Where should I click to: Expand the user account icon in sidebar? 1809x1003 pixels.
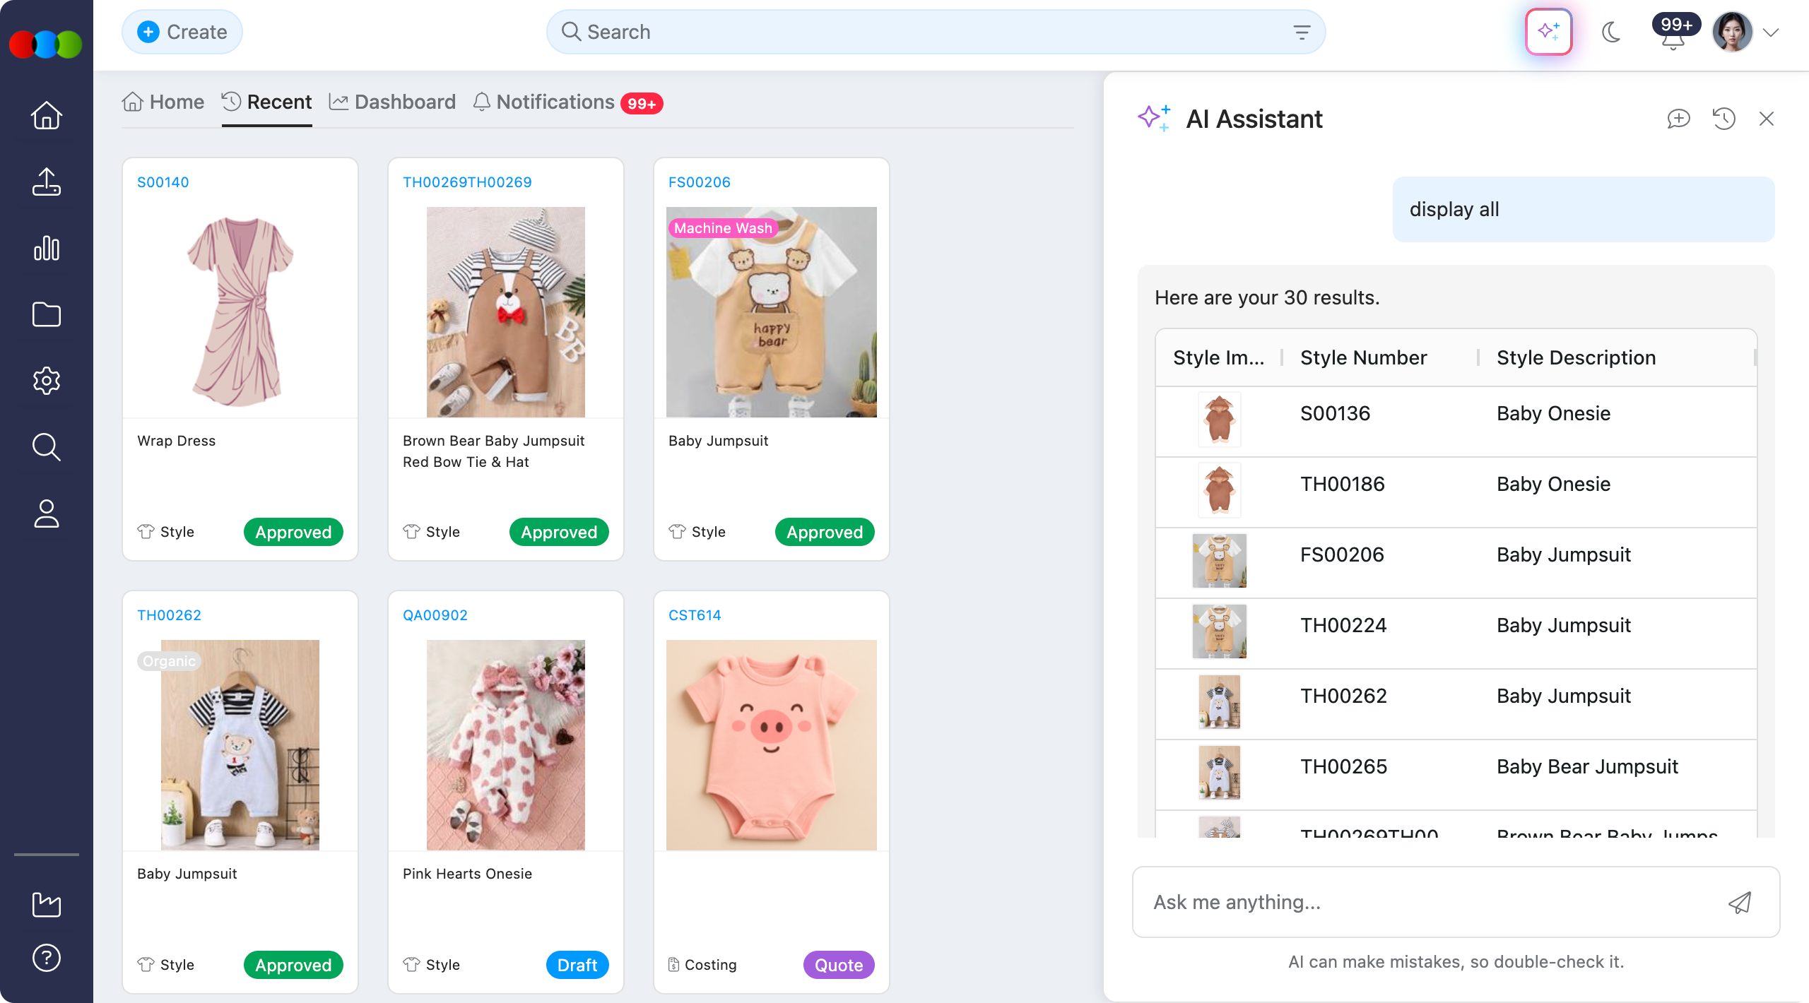45,513
